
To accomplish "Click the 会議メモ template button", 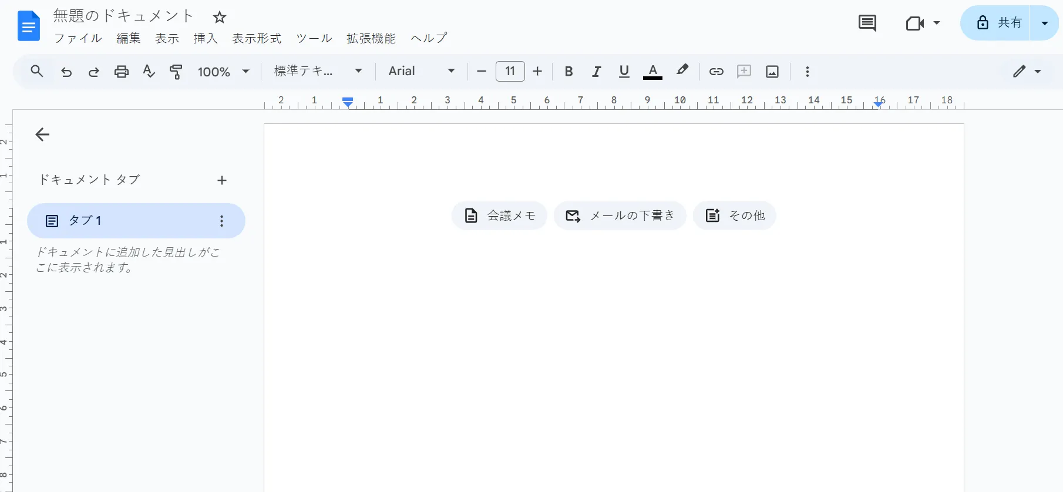I will (499, 215).
